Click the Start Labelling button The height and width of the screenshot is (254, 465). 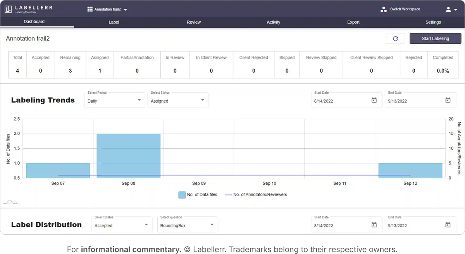[435, 38]
